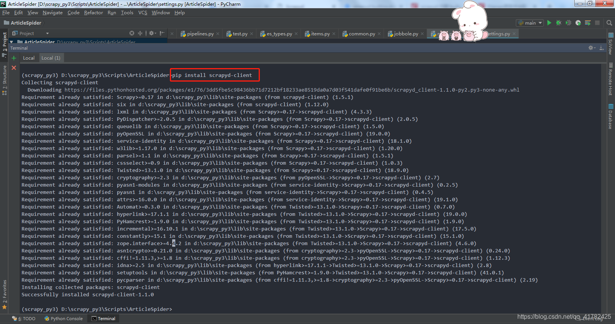Viewport: 615px width, 324px height.
Task: Open the files.pythonhosted.org download URL in terminal
Action: pos(292,90)
